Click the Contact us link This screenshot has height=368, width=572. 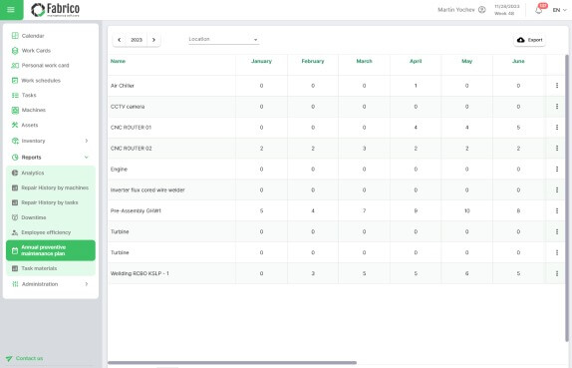pos(24,358)
